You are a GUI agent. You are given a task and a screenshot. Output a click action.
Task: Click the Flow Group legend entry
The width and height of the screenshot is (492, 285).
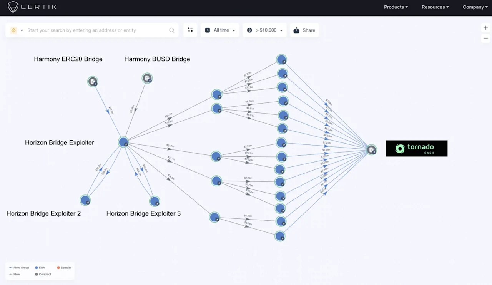(19, 268)
